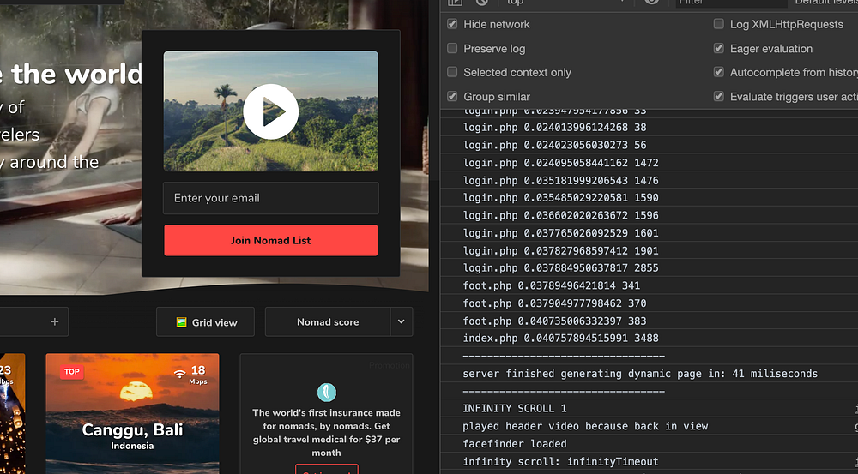Disable Group similar
Screen dimensions: 858x474
click(452, 96)
